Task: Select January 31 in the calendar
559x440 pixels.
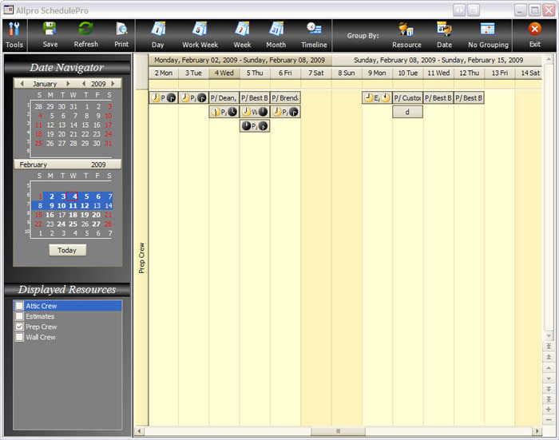Action: 109,144
